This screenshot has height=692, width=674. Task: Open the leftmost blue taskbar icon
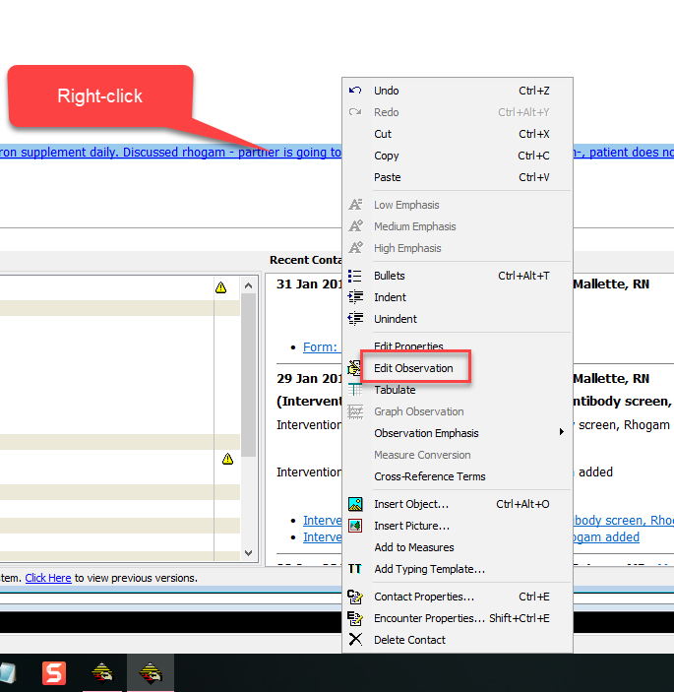[x=8, y=673]
